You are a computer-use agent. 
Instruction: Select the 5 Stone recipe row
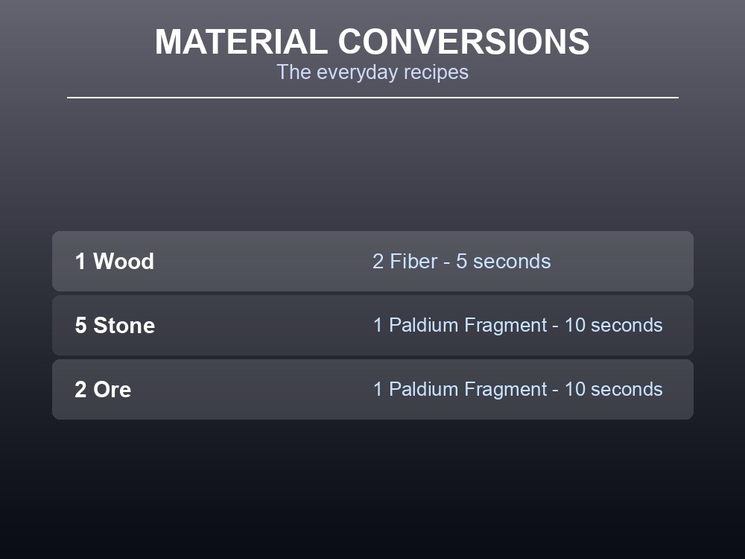372,325
